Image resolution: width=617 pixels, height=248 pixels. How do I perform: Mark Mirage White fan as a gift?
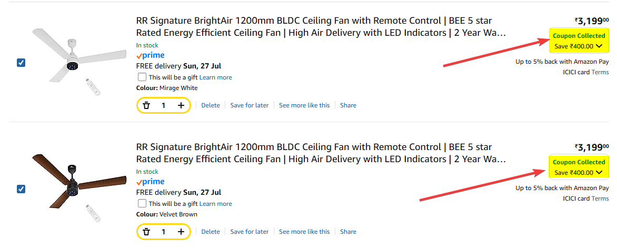pos(142,77)
